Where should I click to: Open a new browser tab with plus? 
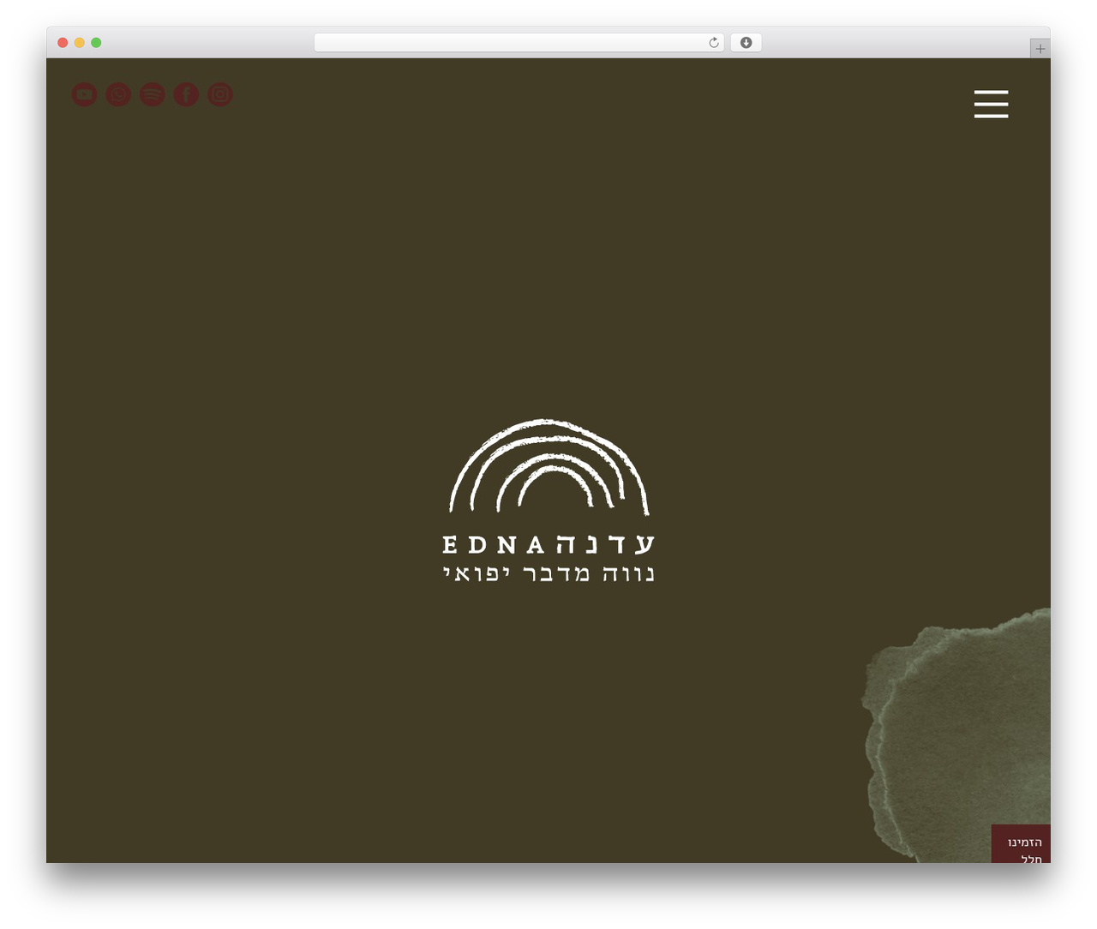1040,49
